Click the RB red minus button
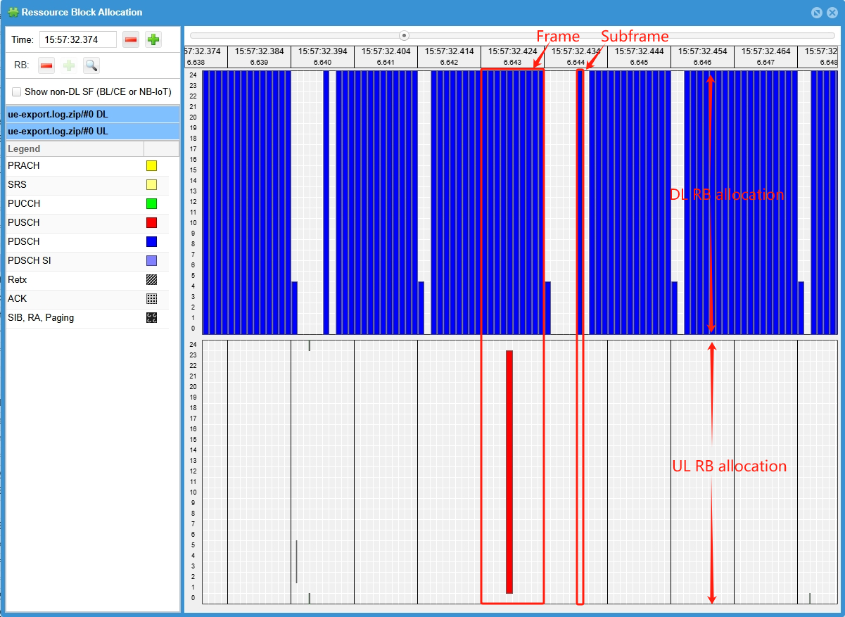This screenshot has height=617, width=845. (46, 65)
